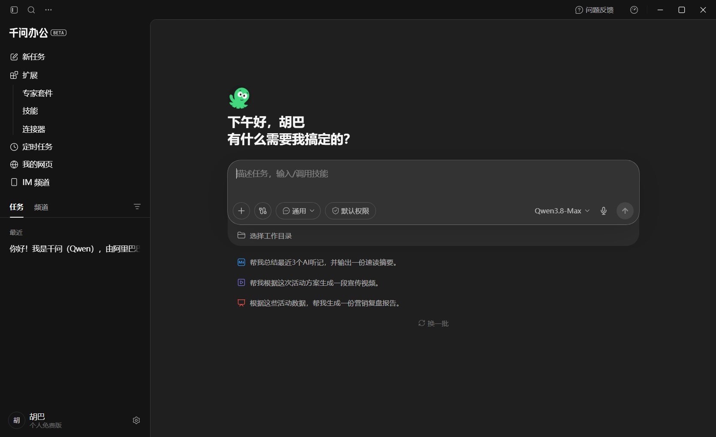Click the green octopus mascot
This screenshot has height=437, width=716.
239,98
